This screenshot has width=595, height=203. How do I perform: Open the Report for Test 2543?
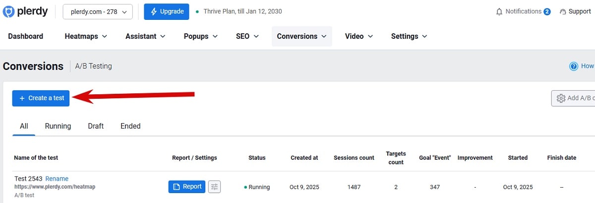[187, 187]
